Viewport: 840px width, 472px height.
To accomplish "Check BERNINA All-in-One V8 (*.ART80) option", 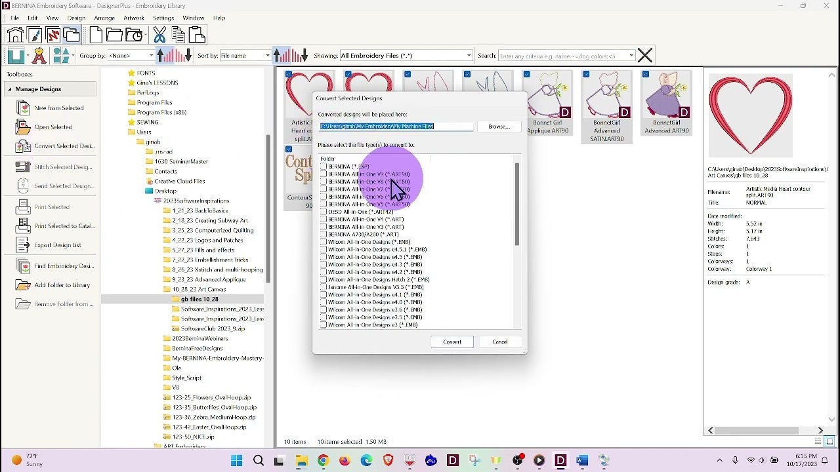I will 324,182.
